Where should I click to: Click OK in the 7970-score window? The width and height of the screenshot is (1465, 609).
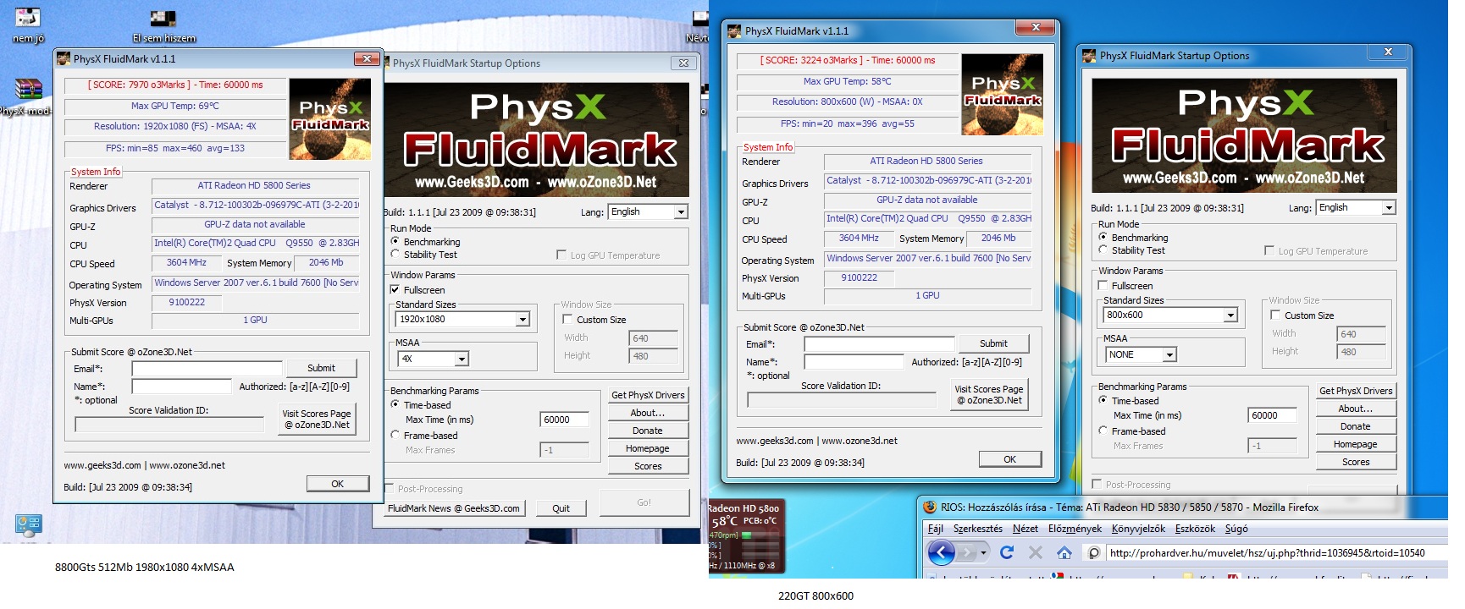point(338,484)
